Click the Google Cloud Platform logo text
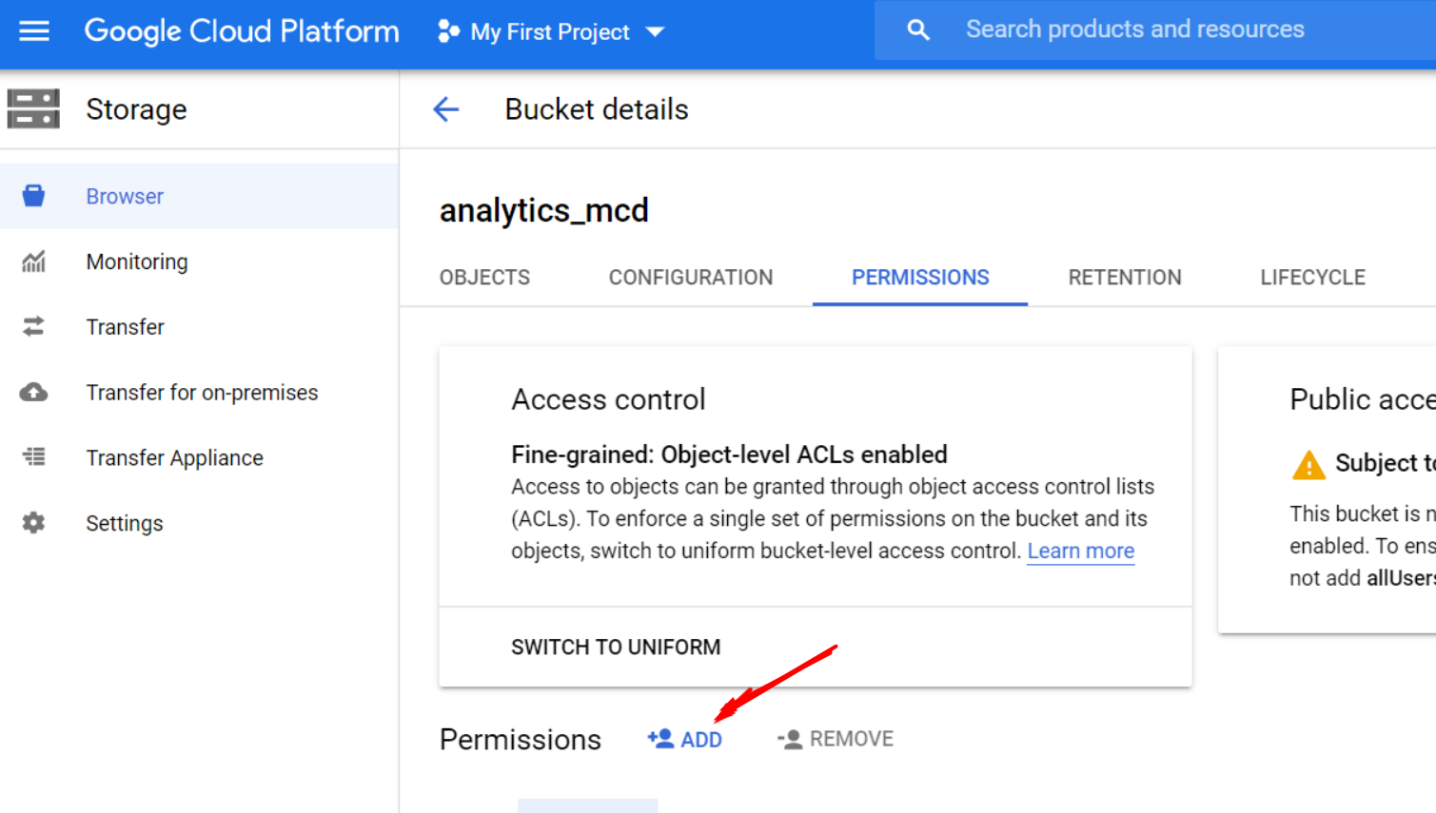This screenshot has height=813, width=1436. click(242, 31)
